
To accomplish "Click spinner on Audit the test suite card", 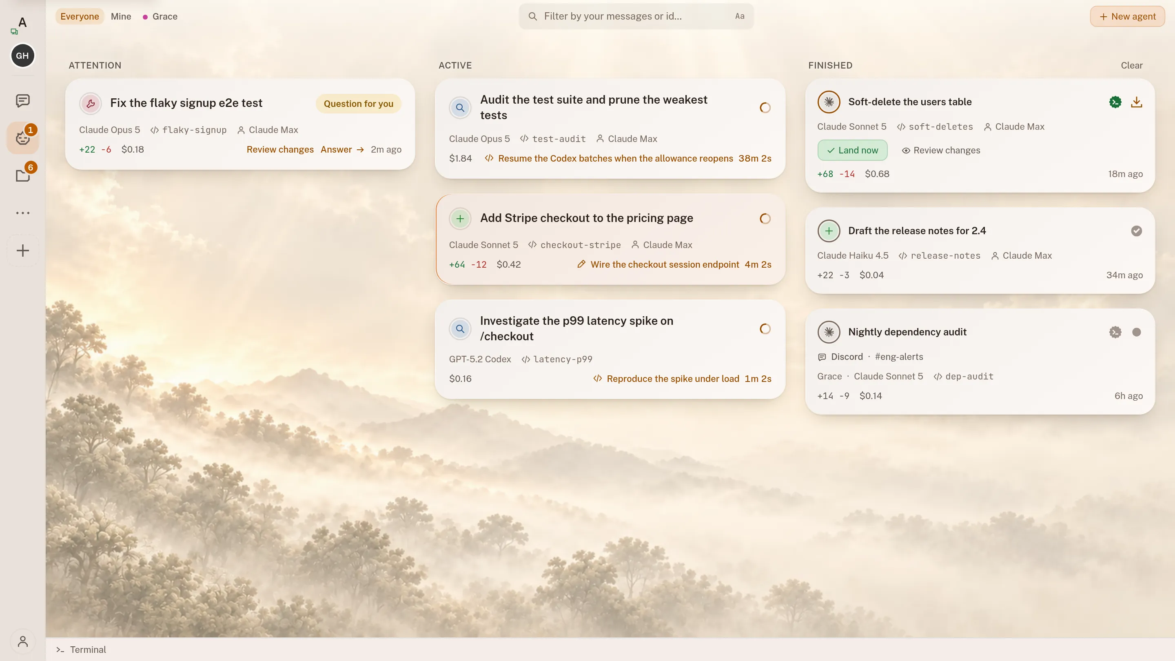I will (x=765, y=108).
